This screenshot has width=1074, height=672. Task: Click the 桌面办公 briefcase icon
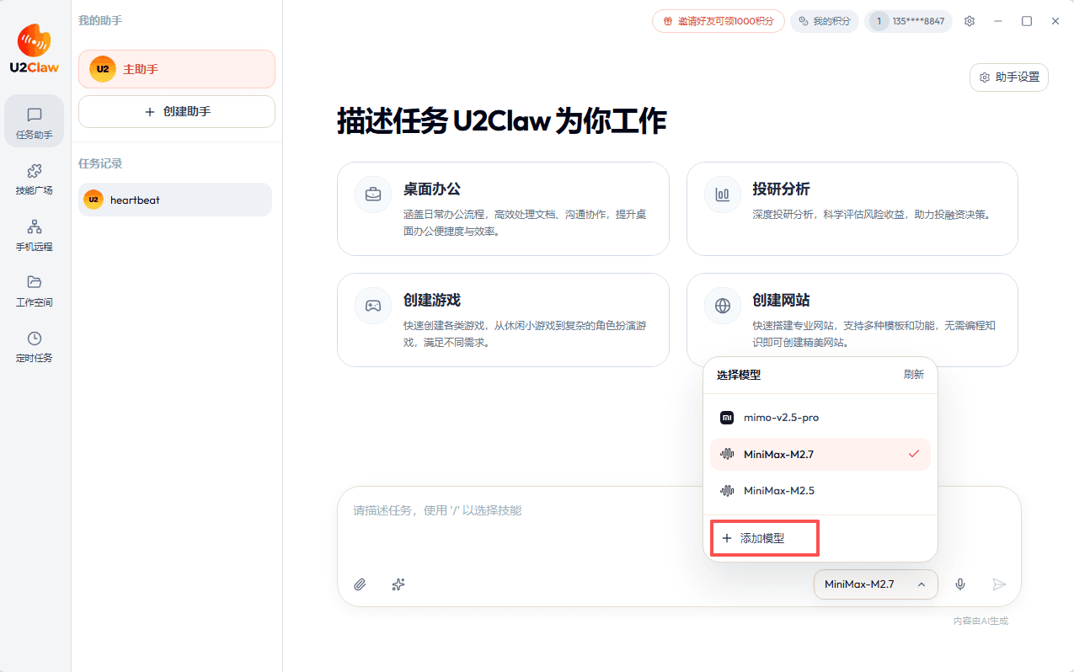point(373,195)
